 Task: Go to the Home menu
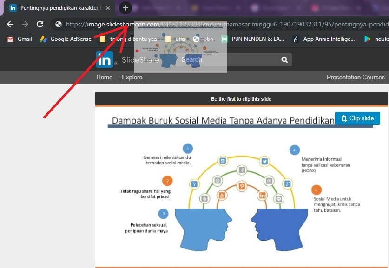click(x=105, y=78)
